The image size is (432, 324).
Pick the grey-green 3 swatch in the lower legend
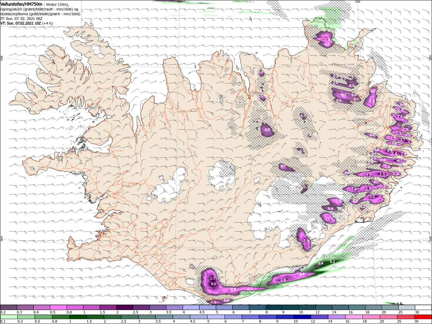(147, 317)
